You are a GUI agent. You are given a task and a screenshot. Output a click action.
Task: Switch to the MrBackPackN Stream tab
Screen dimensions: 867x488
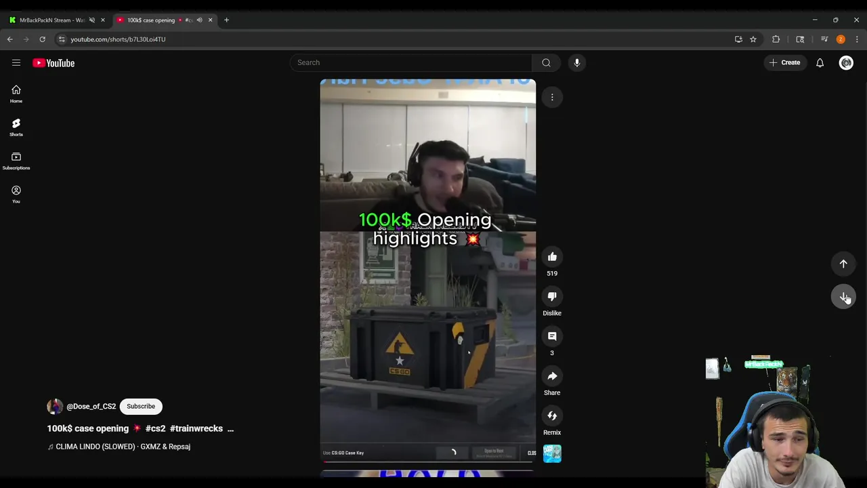pos(51,20)
